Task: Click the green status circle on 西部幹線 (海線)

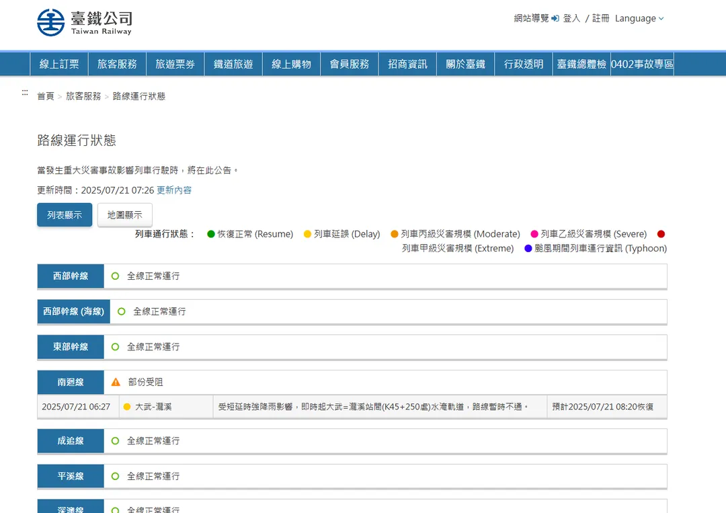Action: [121, 311]
